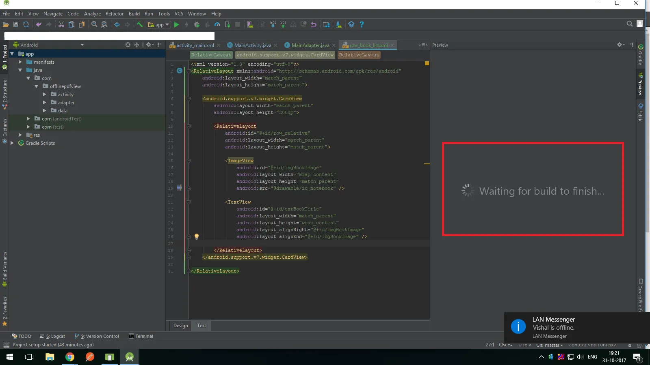Click the Back navigation arrow
Image resolution: width=650 pixels, height=365 pixels.
pyautogui.click(x=117, y=24)
